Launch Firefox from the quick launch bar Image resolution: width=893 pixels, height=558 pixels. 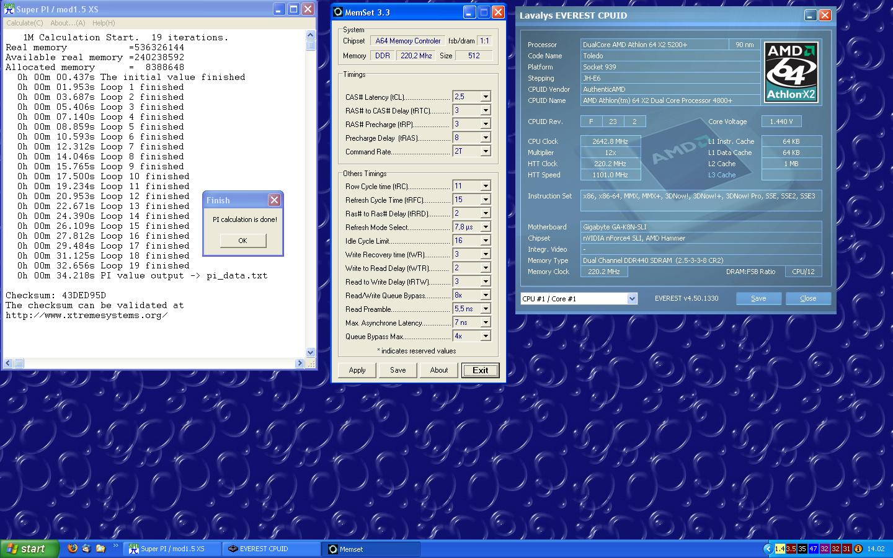tap(73, 548)
